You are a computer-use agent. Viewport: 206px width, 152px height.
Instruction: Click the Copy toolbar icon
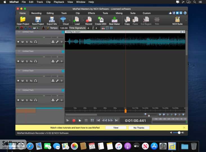tap(127, 19)
